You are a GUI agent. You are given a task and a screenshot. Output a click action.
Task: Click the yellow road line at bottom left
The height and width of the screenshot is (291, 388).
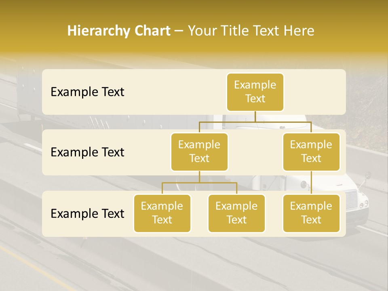coord(24,259)
